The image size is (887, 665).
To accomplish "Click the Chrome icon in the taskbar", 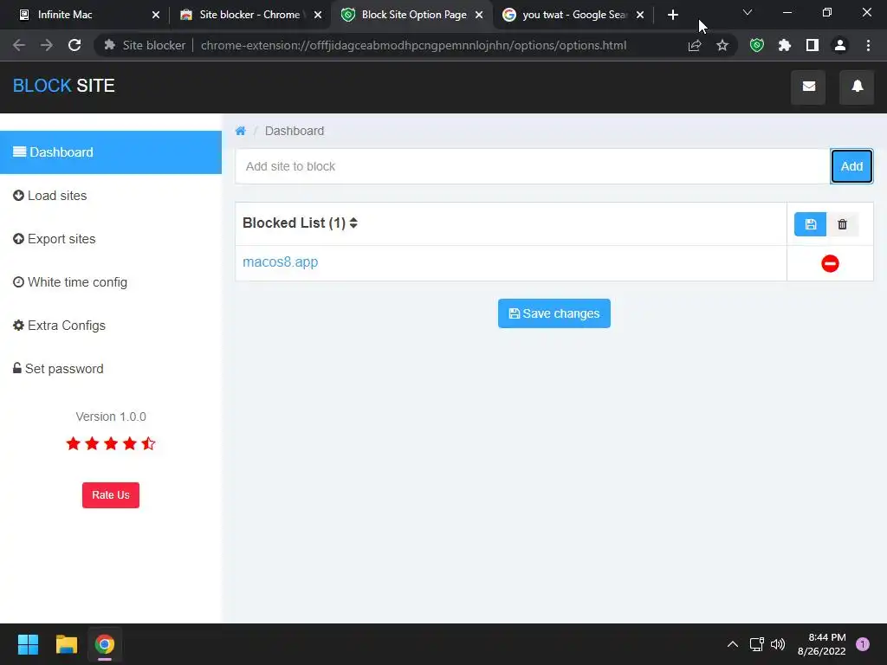I will tap(105, 644).
